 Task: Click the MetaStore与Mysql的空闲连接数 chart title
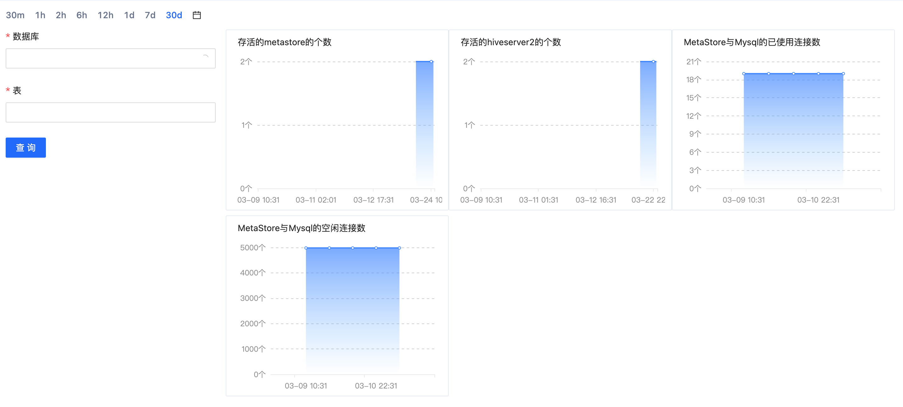click(301, 228)
